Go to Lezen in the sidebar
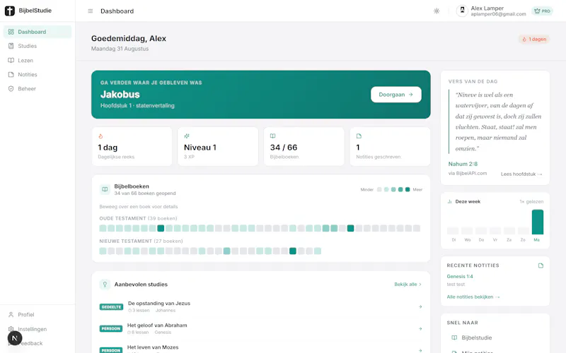Screen dimensions: 566x353 click(37, 60)
